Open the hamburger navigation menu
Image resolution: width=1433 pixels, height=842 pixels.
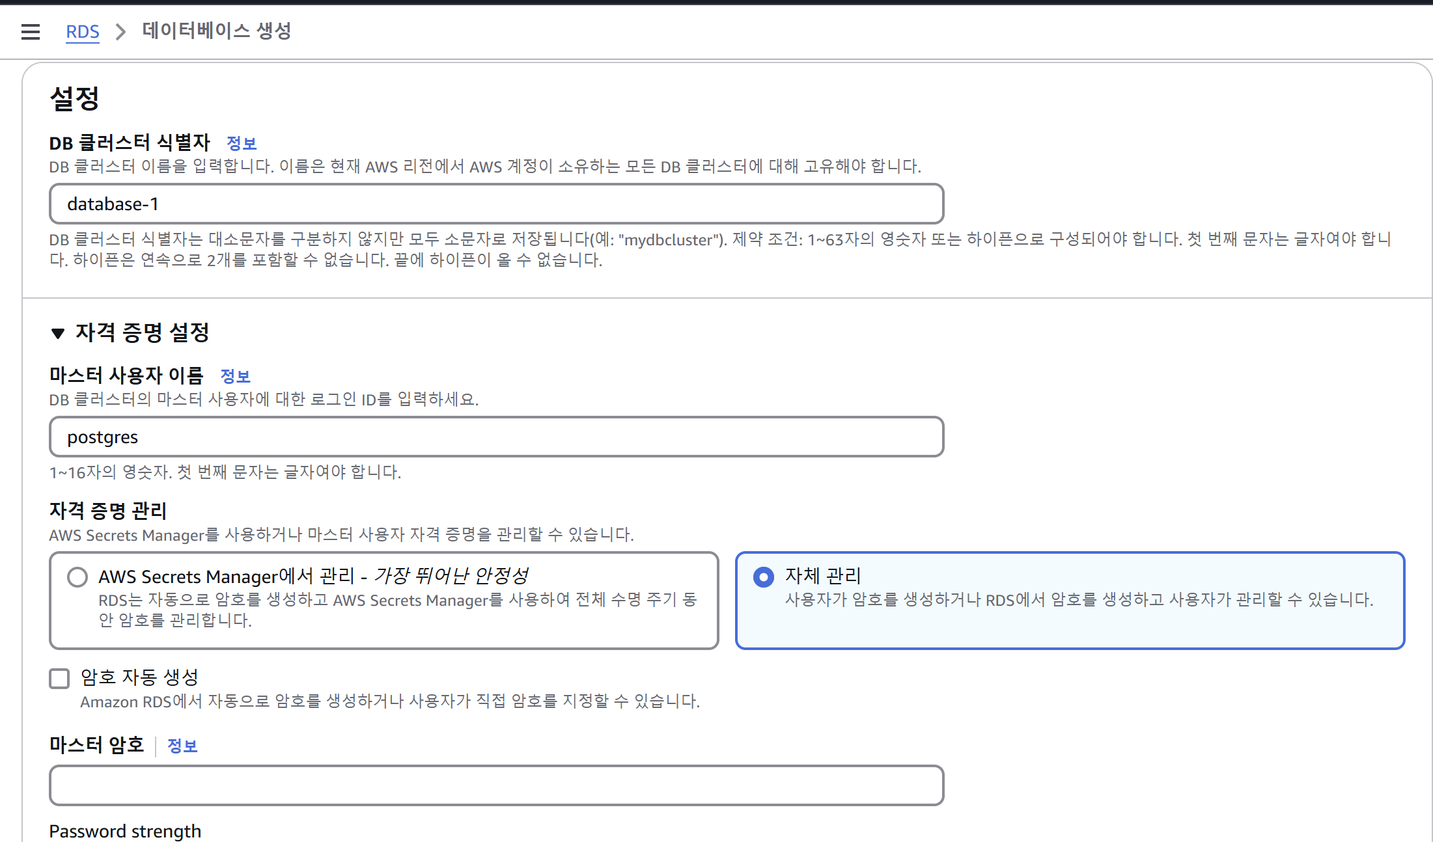[31, 31]
